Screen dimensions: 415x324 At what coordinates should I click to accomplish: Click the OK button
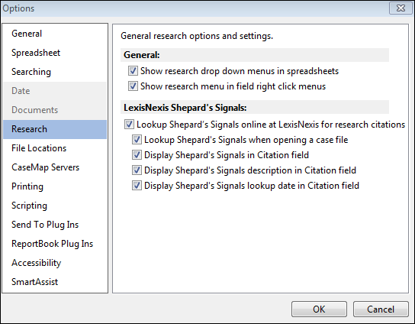coord(319,309)
